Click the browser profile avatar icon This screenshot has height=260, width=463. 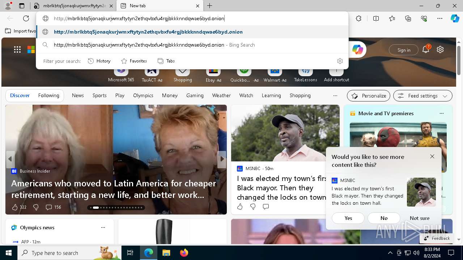pyautogui.click(x=8, y=6)
